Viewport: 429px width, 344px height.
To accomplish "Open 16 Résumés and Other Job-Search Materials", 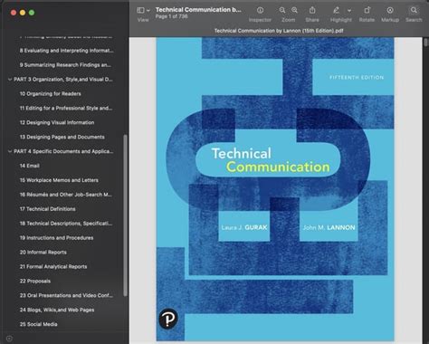I will [x=66, y=195].
